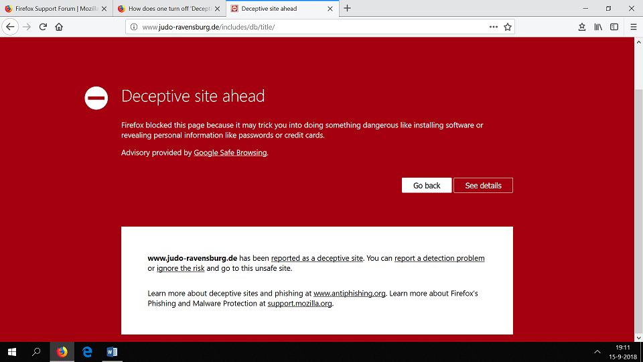The width and height of the screenshot is (643, 362).
Task: Open page actions three-dot menu
Action: coord(494,27)
